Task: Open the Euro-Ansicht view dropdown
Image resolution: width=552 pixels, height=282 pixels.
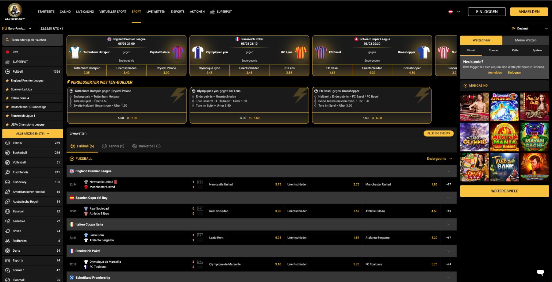Action: pos(17,29)
